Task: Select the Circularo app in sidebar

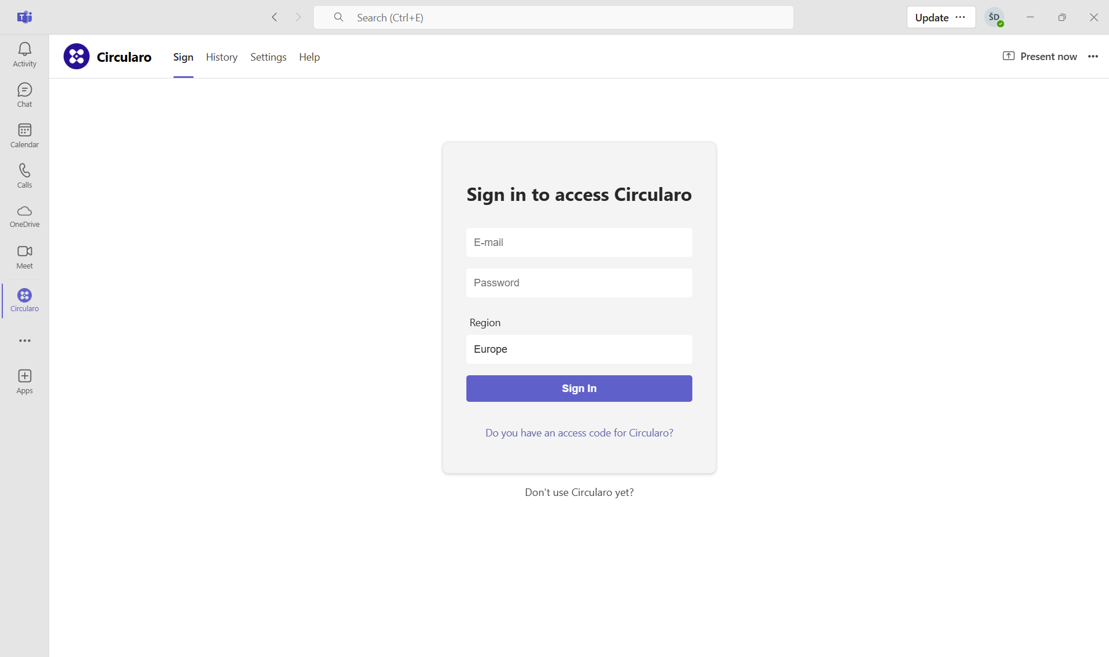Action: pos(24,300)
